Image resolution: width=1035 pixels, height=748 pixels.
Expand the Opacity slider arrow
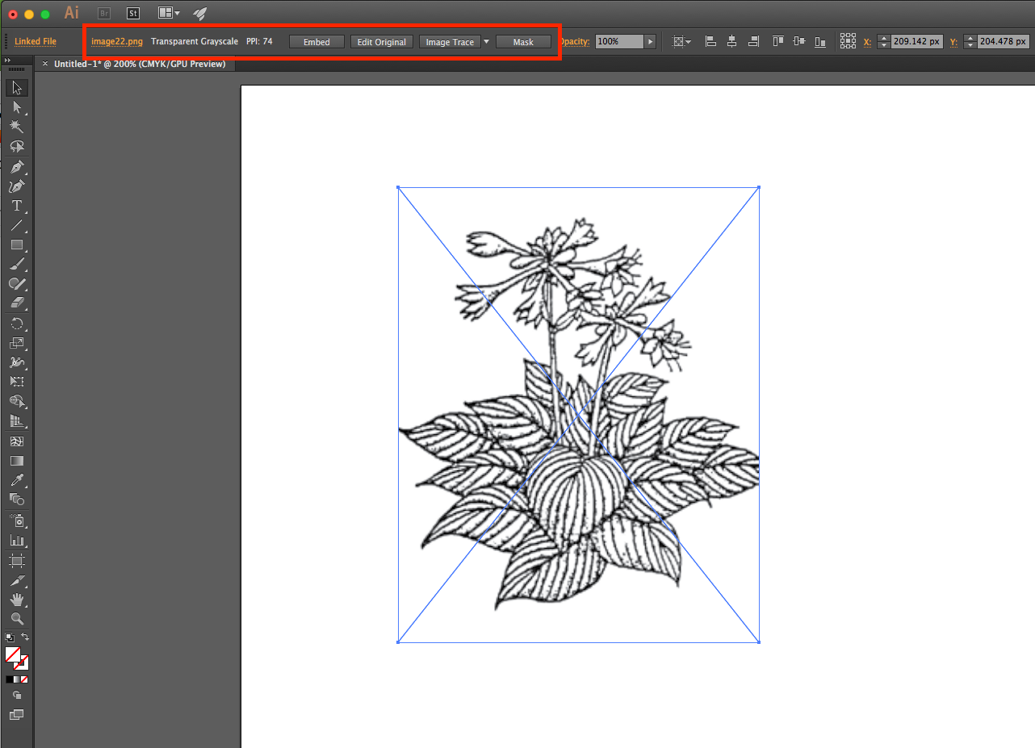point(650,42)
